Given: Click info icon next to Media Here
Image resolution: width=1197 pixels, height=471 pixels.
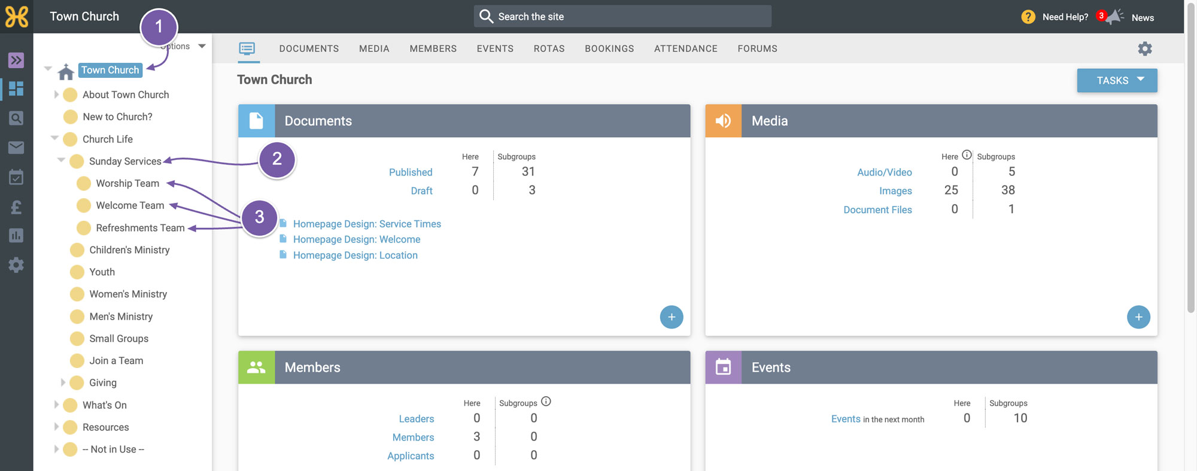Looking at the screenshot, I should pyautogui.click(x=967, y=155).
